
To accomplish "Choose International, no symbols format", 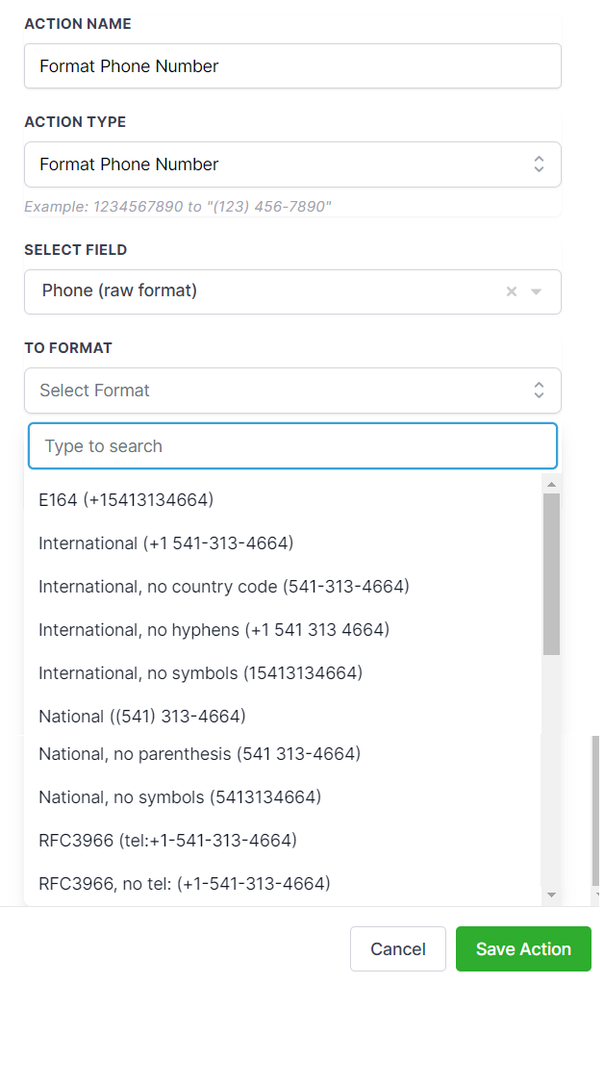I will point(282,673).
